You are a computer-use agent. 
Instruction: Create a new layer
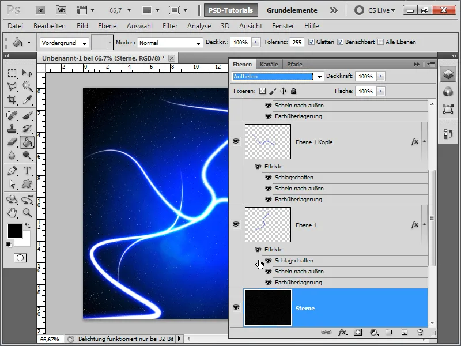pyautogui.click(x=405, y=333)
